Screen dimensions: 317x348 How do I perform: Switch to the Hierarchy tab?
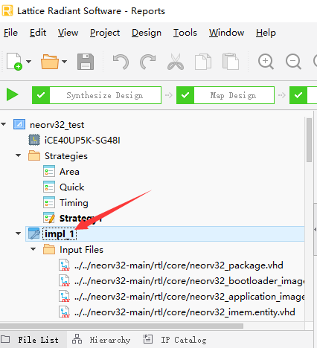click(101, 340)
